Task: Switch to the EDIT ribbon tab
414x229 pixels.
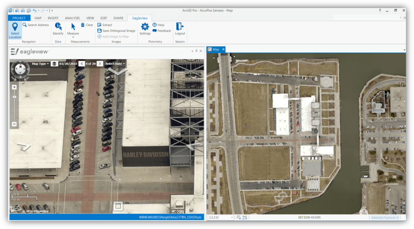Action: coord(104,18)
